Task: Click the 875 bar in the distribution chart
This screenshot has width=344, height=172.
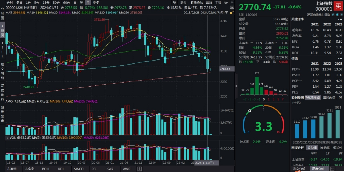Action: [257, 86]
